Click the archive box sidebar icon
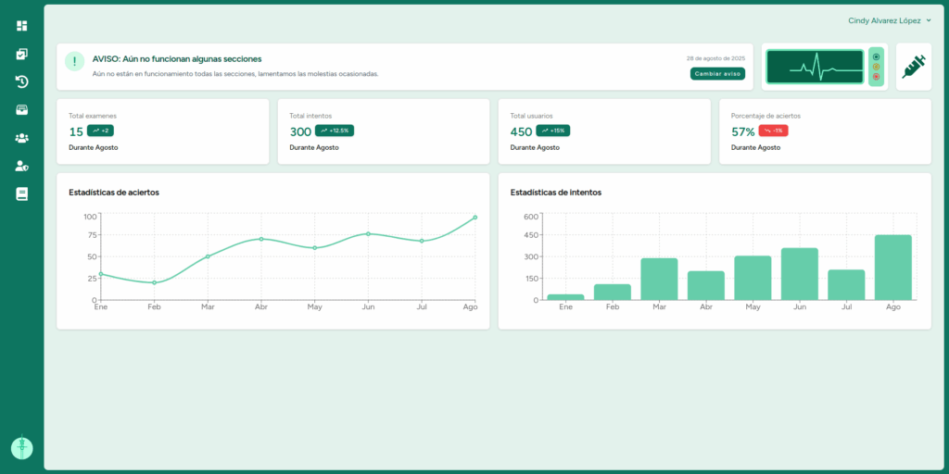Image resolution: width=949 pixels, height=474 pixels. tap(21, 110)
